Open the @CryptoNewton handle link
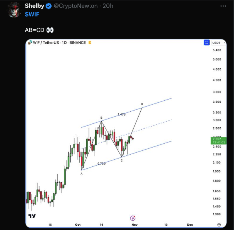The width and height of the screenshot is (234, 230). [76, 6]
